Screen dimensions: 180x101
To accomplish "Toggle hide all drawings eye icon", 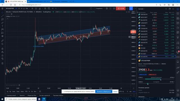I will click(3, 59).
